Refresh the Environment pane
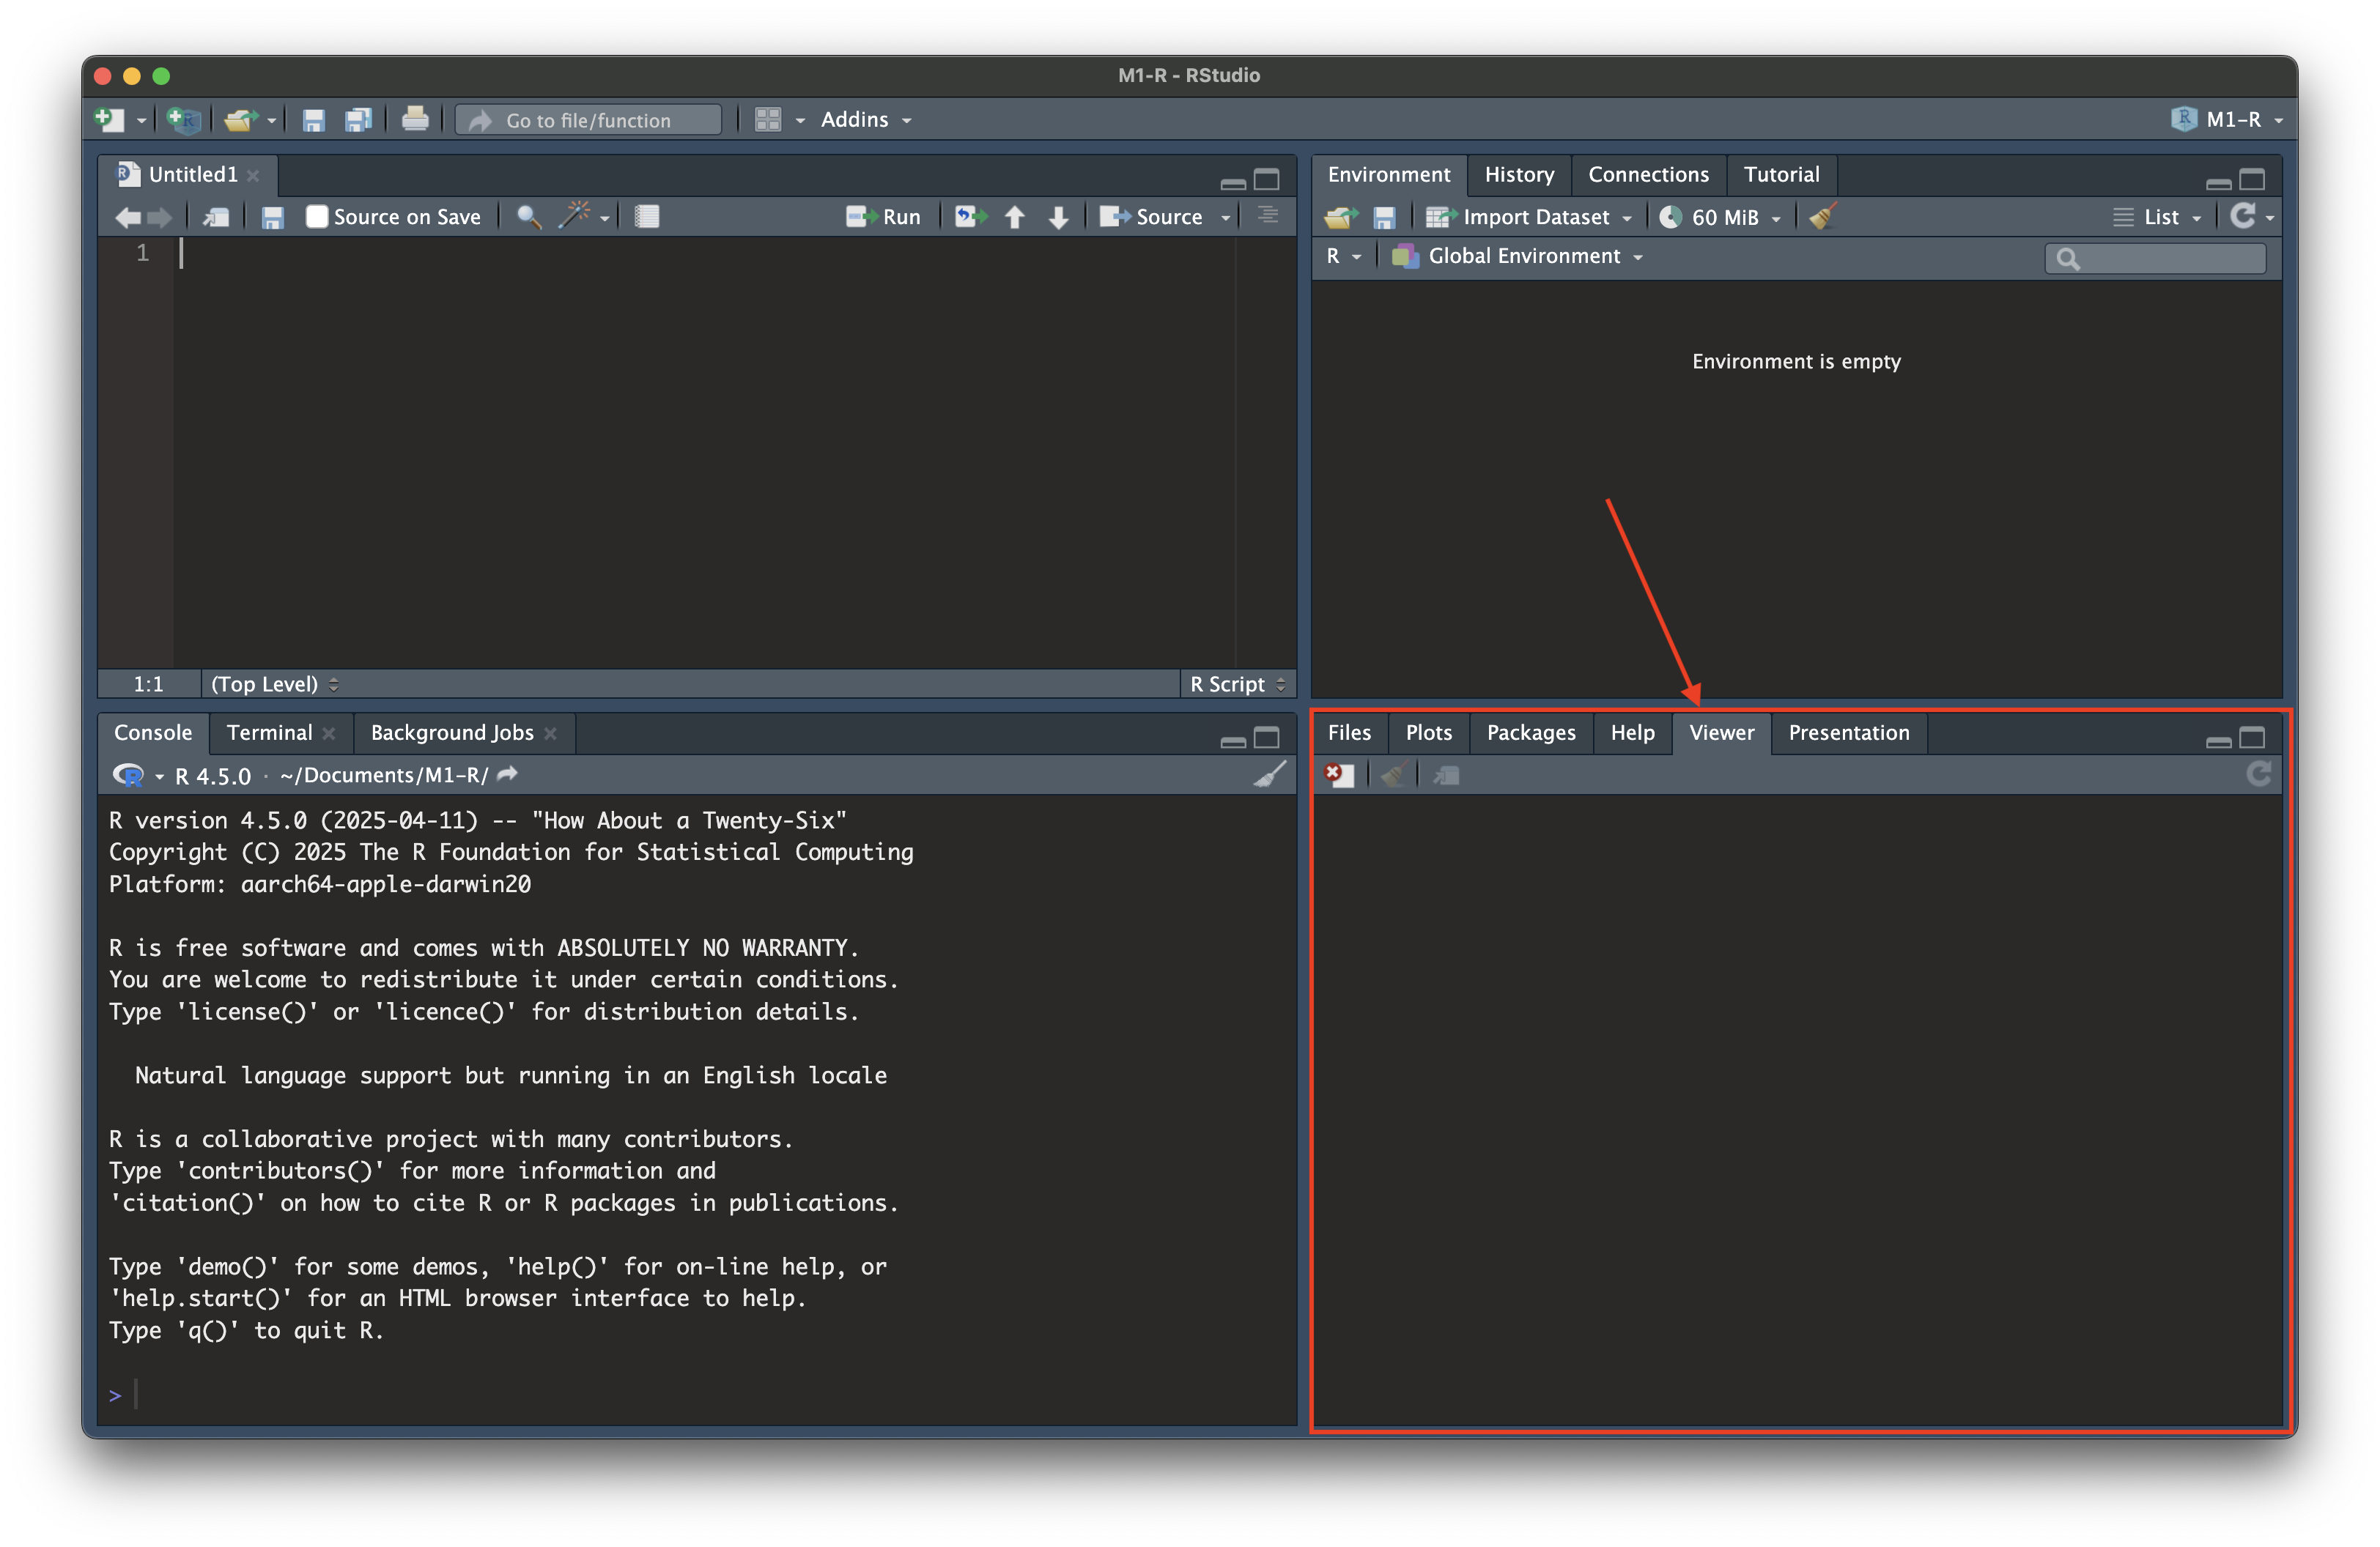The width and height of the screenshot is (2380, 1547). [2243, 216]
